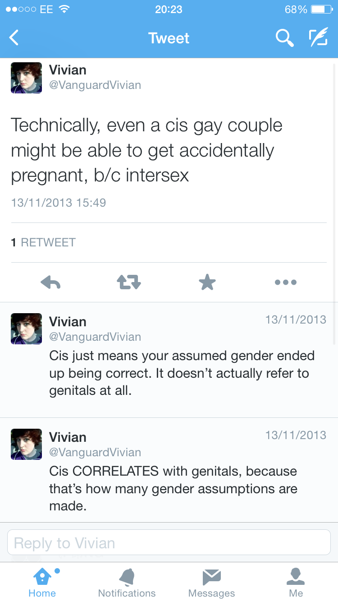Go to the Messages tab

click(x=211, y=583)
